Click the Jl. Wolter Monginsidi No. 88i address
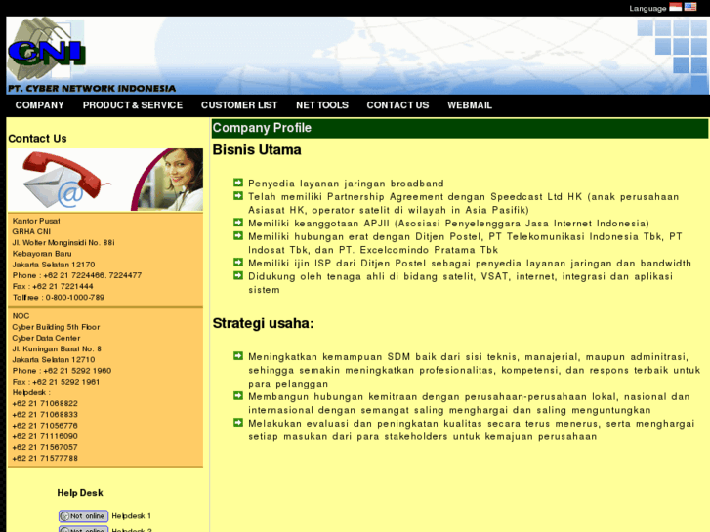This screenshot has width=710, height=532. click(63, 243)
